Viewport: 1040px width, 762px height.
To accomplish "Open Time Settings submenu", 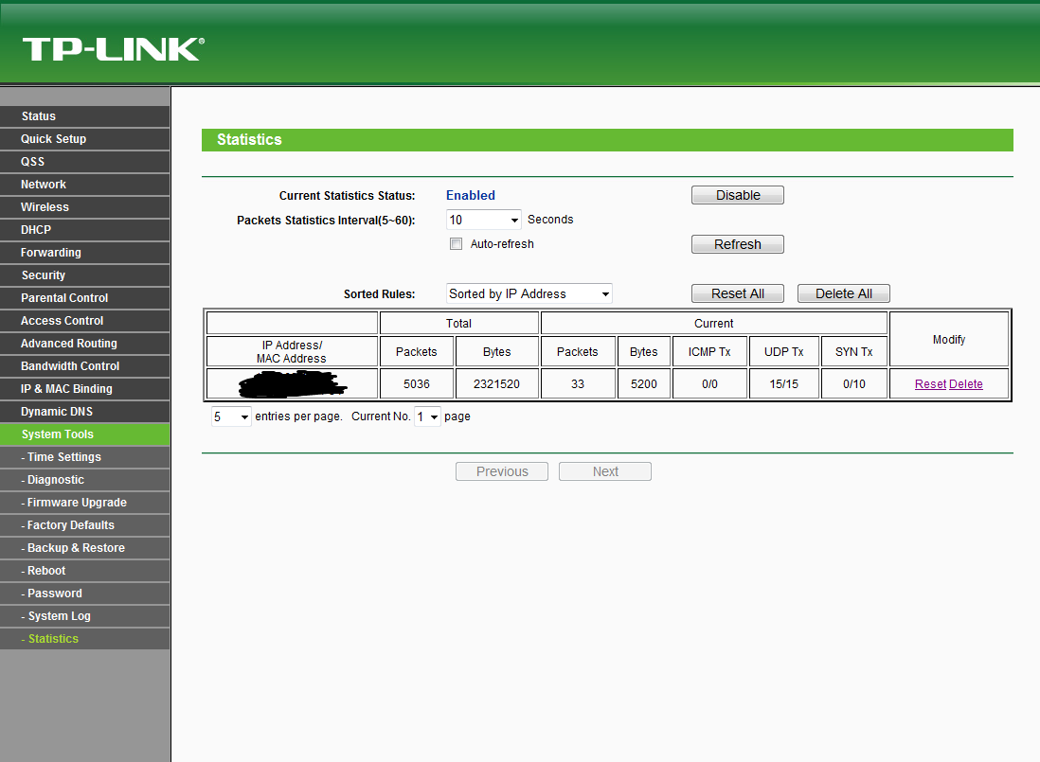I will (x=85, y=457).
